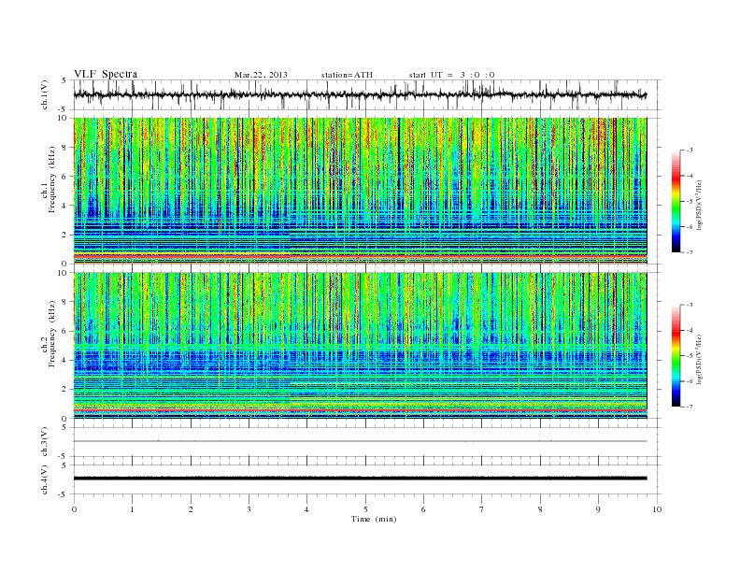
Task: Click ch.2 frequency tick label "4"
Action: [x=65, y=360]
